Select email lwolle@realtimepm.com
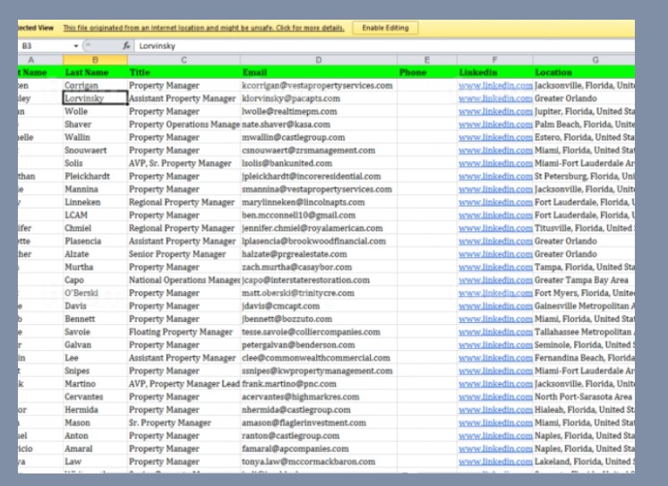The width and height of the screenshot is (668, 486). click(x=319, y=112)
